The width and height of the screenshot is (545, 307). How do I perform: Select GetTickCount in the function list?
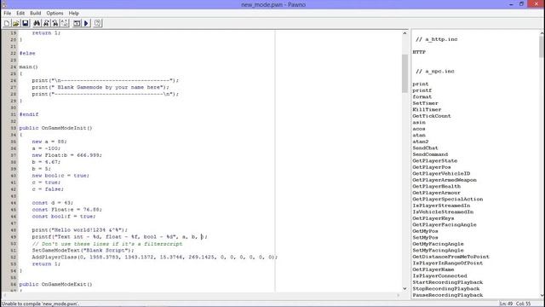pyautogui.click(x=432, y=116)
